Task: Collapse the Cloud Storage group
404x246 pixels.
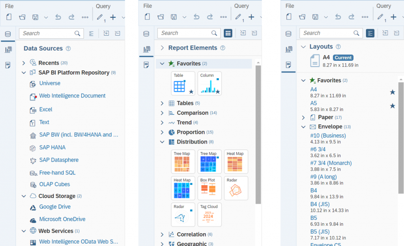Action: point(24,196)
